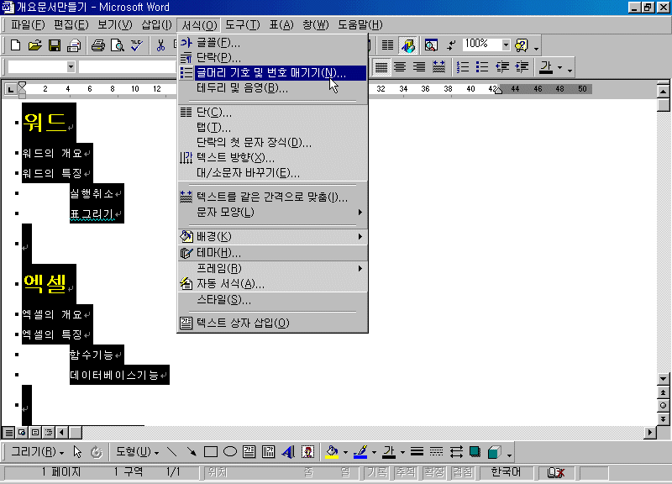Screen dimensions: 672x484
Task: Select the Line drawing tool
Action: pyautogui.click(x=171, y=452)
